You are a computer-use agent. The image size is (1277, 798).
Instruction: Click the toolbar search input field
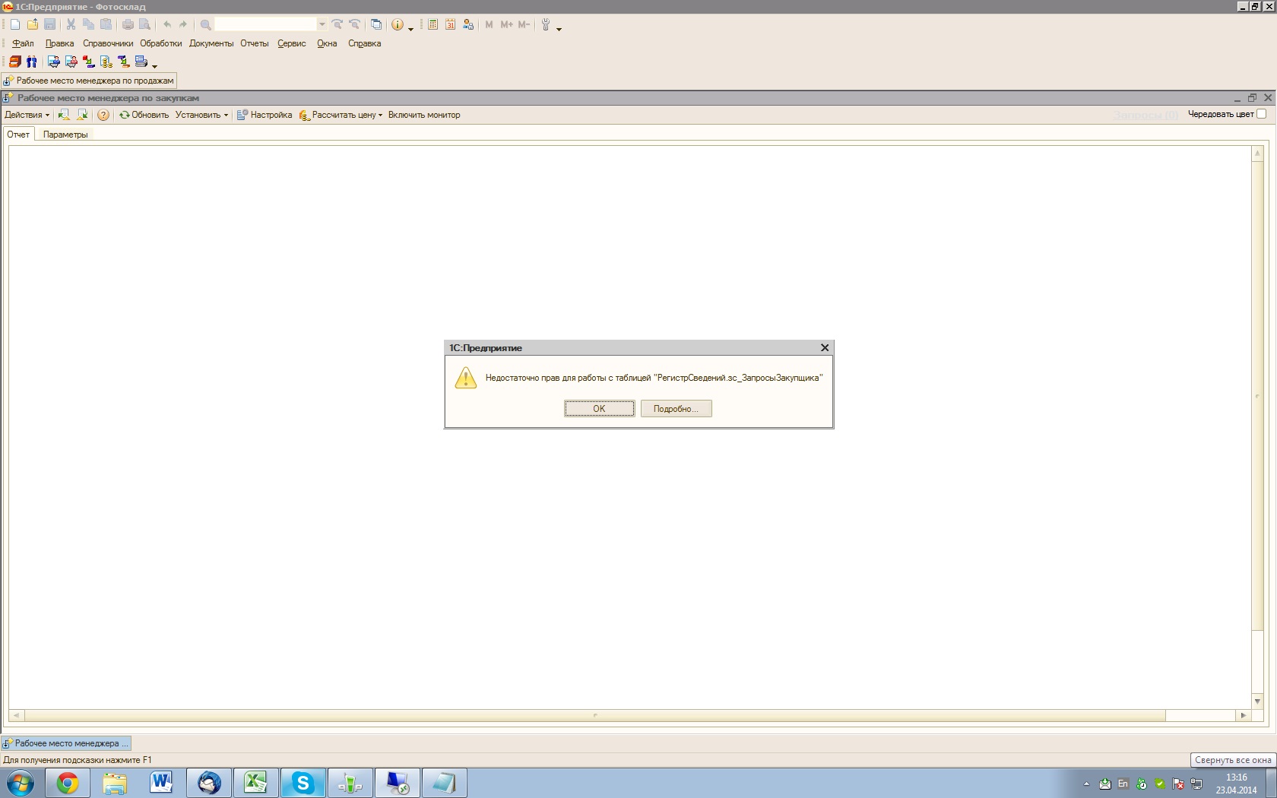(x=265, y=25)
